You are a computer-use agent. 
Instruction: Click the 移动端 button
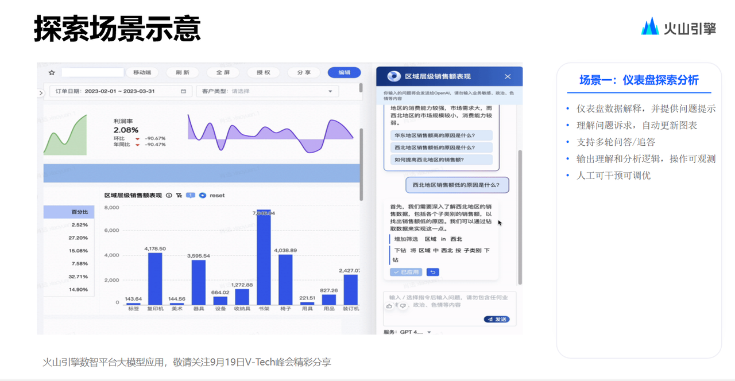tap(142, 73)
